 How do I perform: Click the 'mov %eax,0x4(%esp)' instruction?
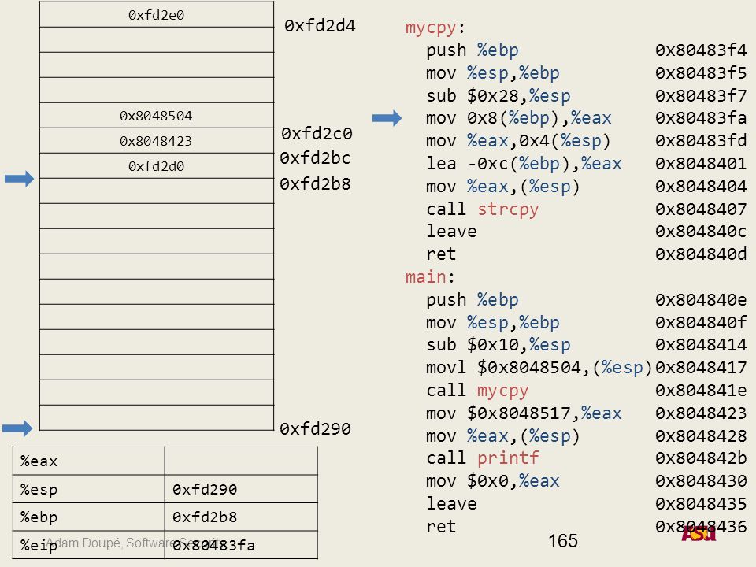pos(518,141)
